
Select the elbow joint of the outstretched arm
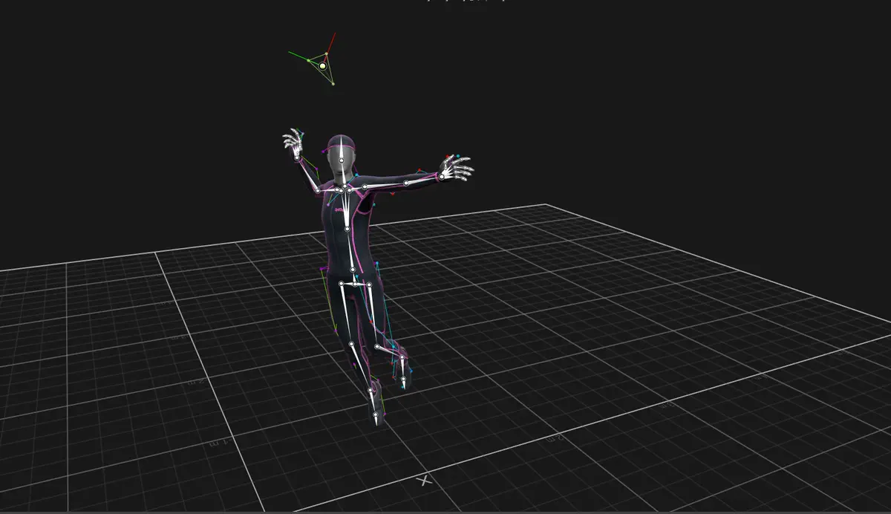(x=406, y=183)
